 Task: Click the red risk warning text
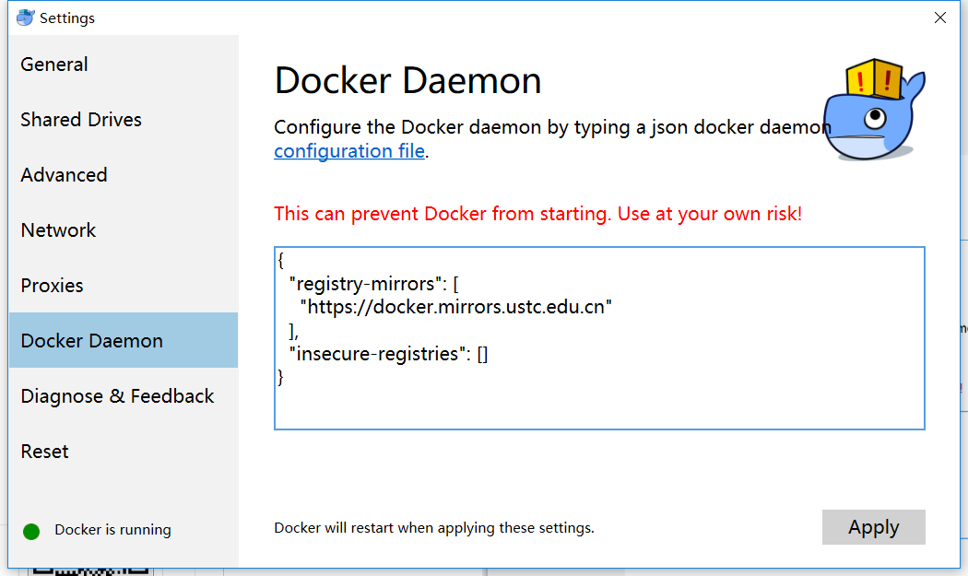537,214
